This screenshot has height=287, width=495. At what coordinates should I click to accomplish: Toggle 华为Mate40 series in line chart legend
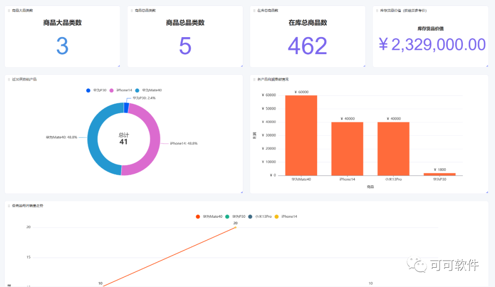209,216
